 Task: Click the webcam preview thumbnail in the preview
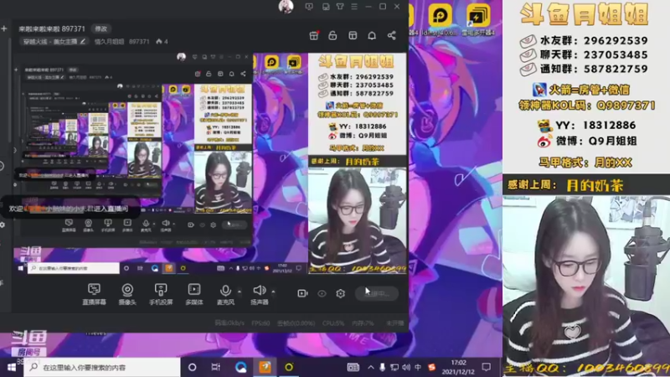coord(358,220)
